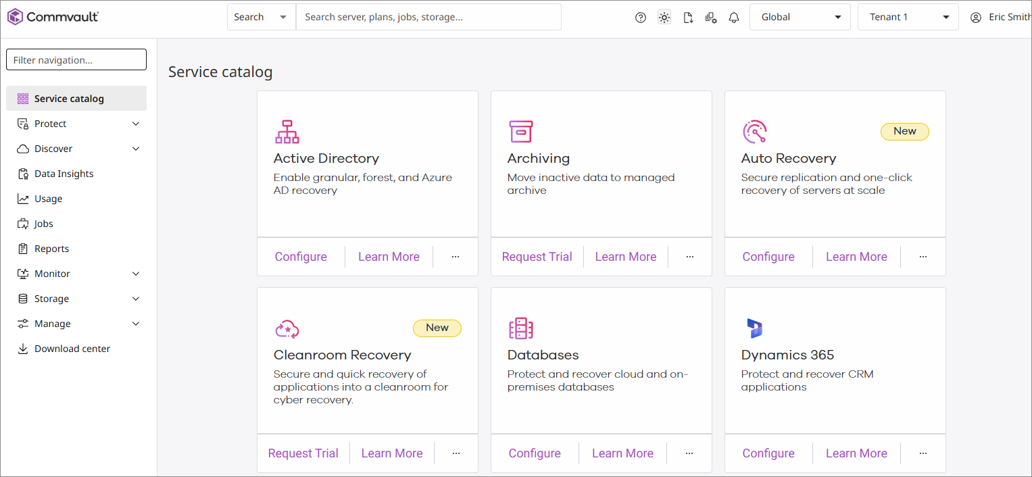Click the Jobs icon in sidebar
Image resolution: width=1032 pixels, height=477 pixels.
pyautogui.click(x=23, y=224)
